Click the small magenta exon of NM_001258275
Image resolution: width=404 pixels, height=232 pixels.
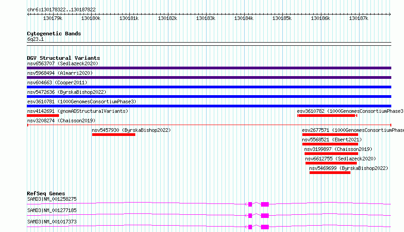pos(250,204)
